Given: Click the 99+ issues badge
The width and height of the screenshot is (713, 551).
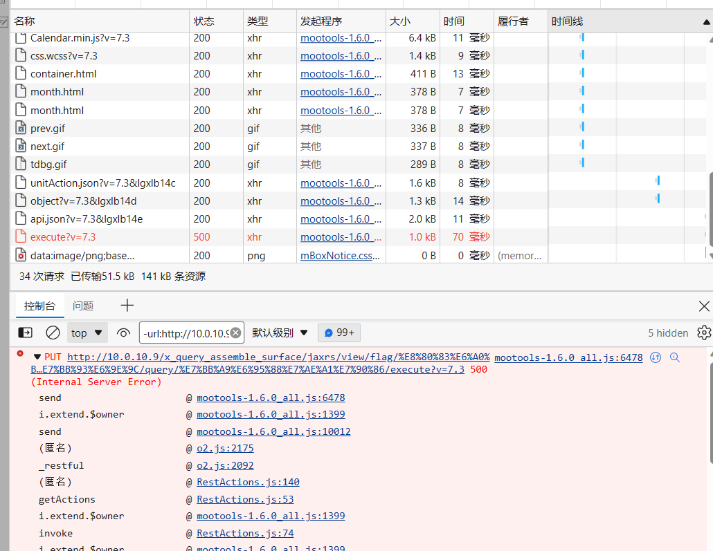Looking at the screenshot, I should (x=339, y=333).
